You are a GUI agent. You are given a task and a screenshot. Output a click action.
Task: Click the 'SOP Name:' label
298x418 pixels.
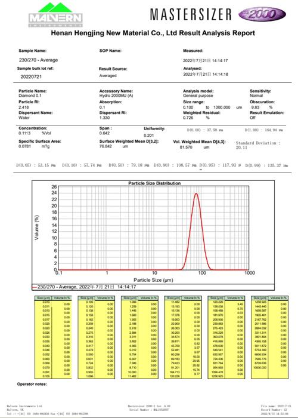(x=110, y=51)
